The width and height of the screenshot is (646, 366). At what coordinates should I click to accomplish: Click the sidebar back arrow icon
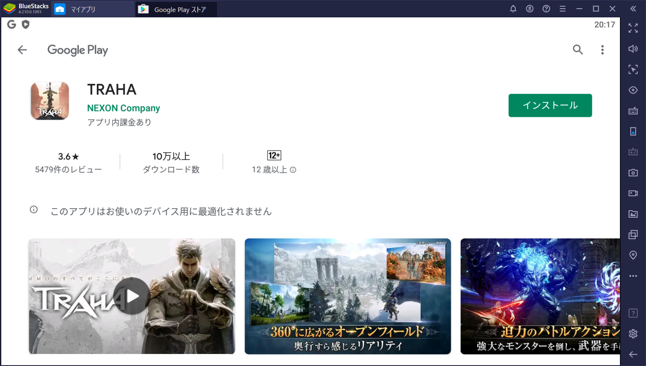coord(633,354)
